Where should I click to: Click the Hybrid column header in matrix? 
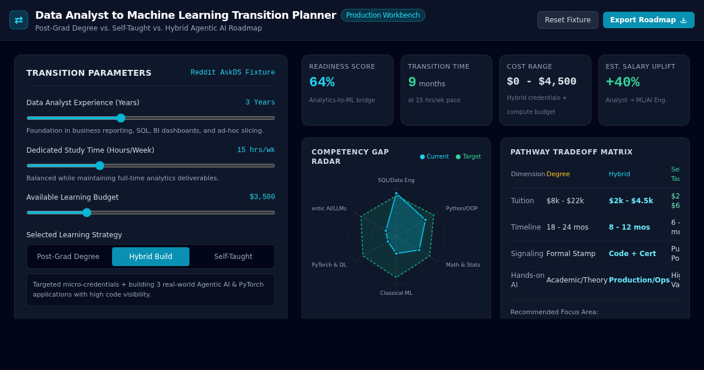pos(620,174)
